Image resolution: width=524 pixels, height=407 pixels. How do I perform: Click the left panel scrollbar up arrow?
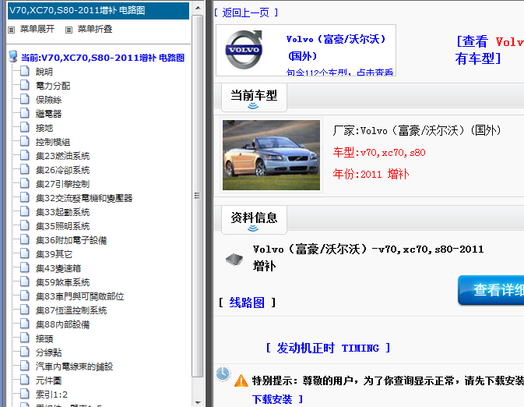[198, 8]
